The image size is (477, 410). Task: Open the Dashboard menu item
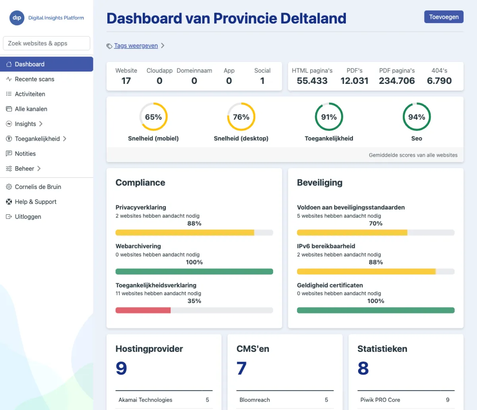click(47, 64)
